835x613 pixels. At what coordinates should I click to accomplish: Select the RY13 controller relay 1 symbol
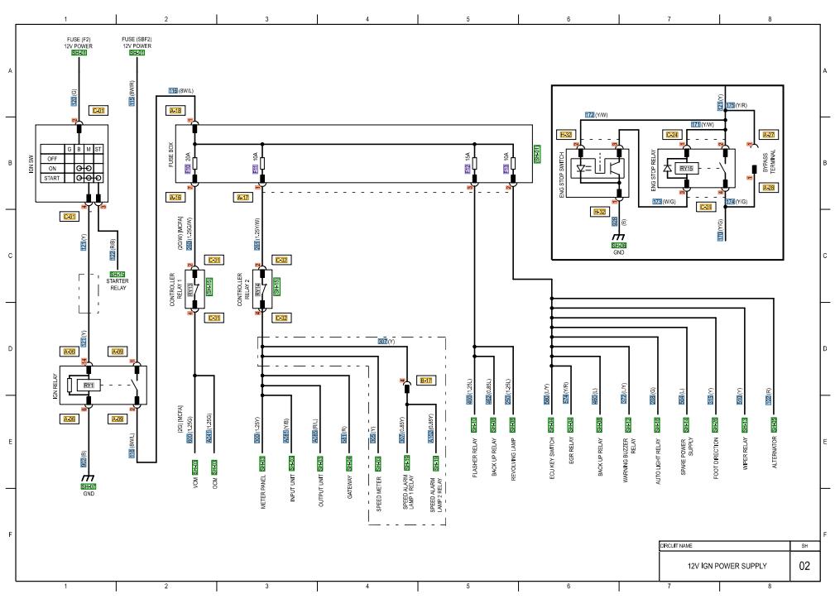pos(195,288)
